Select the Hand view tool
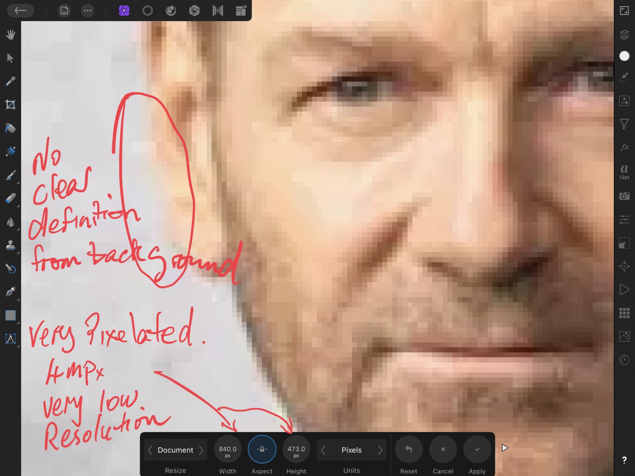Image resolution: width=635 pixels, height=476 pixels. [11, 34]
